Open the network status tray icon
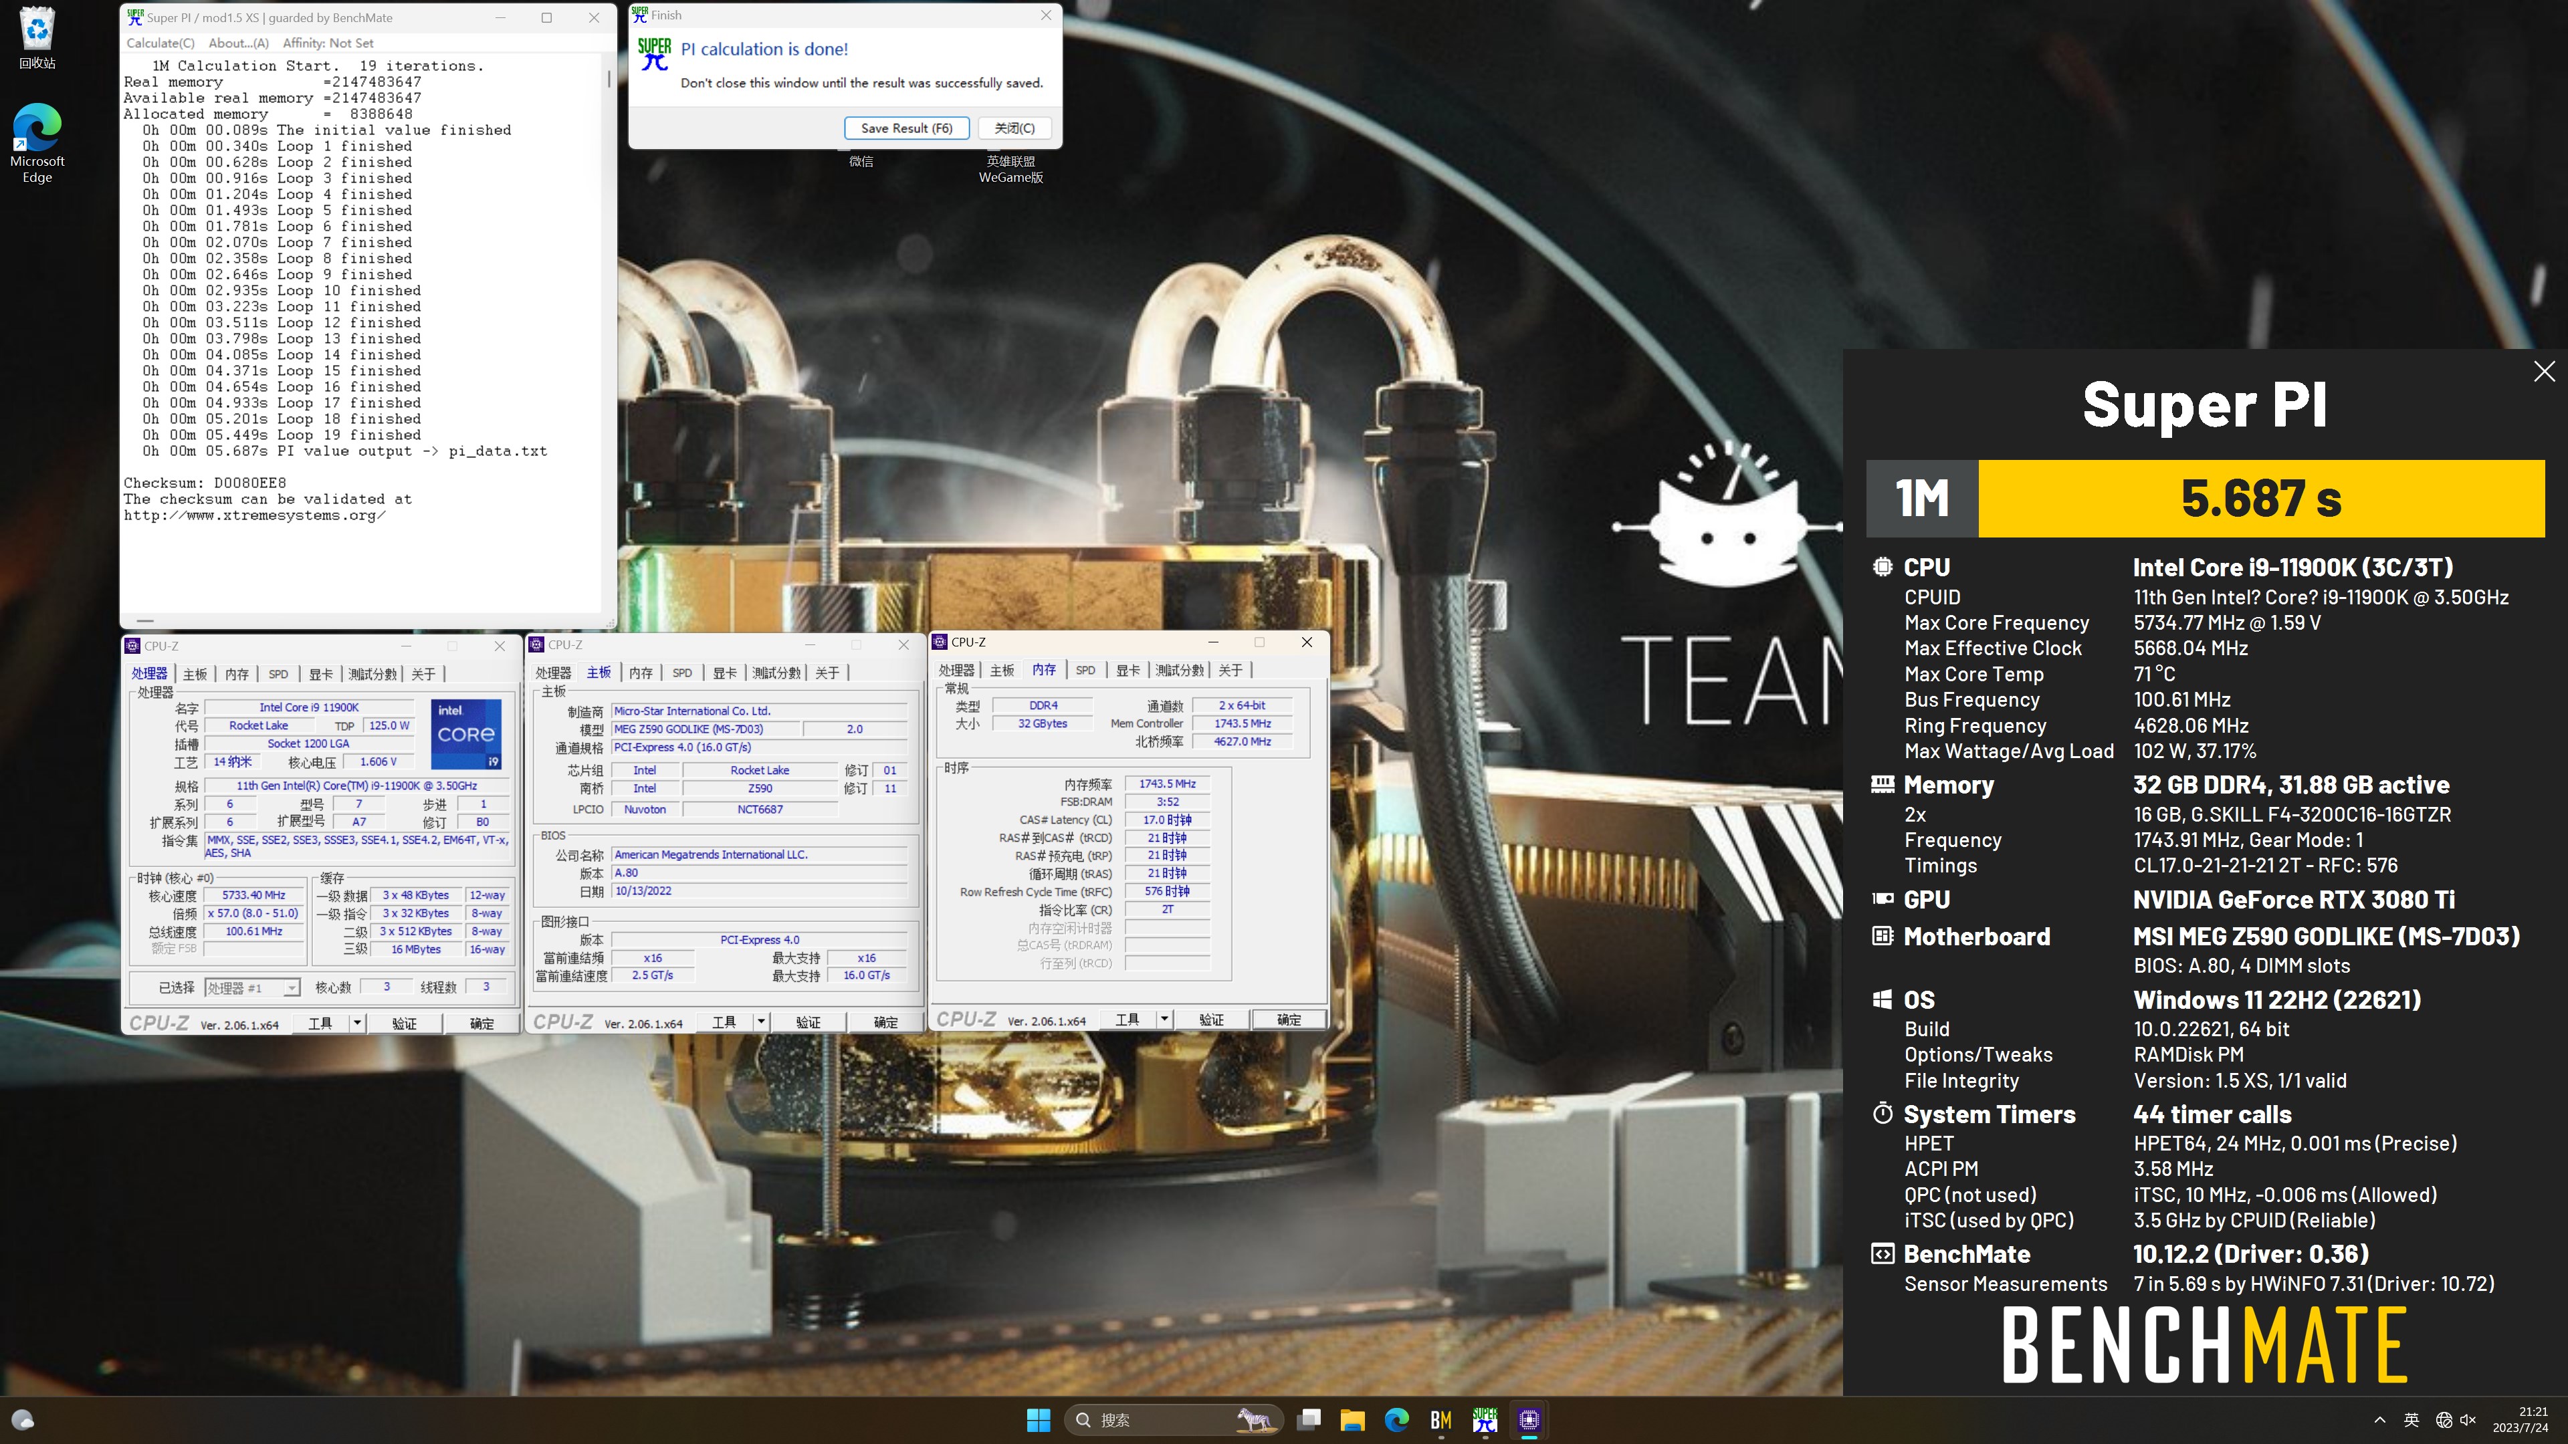Image resolution: width=2568 pixels, height=1444 pixels. click(2444, 1419)
